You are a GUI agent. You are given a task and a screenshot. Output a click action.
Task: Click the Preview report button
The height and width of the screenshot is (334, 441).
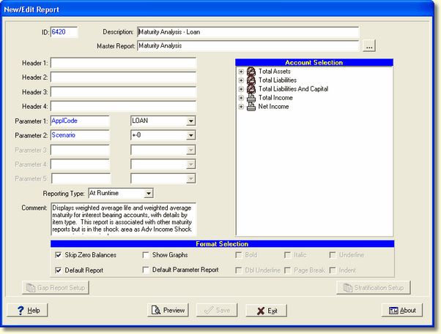tap(167, 311)
